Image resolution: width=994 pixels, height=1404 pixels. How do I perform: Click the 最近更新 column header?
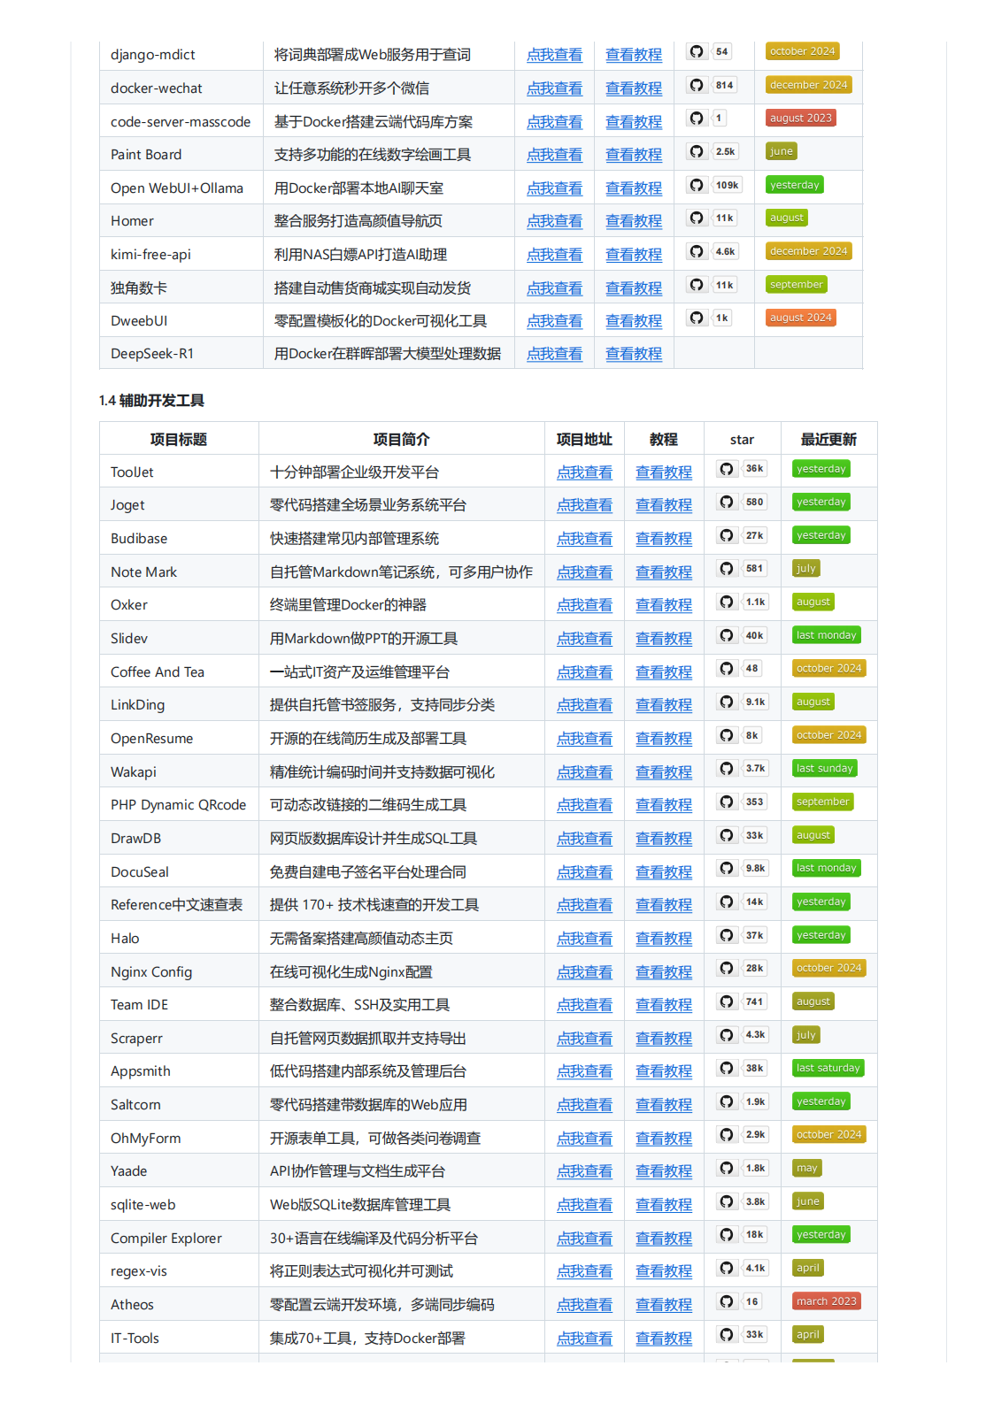click(828, 440)
